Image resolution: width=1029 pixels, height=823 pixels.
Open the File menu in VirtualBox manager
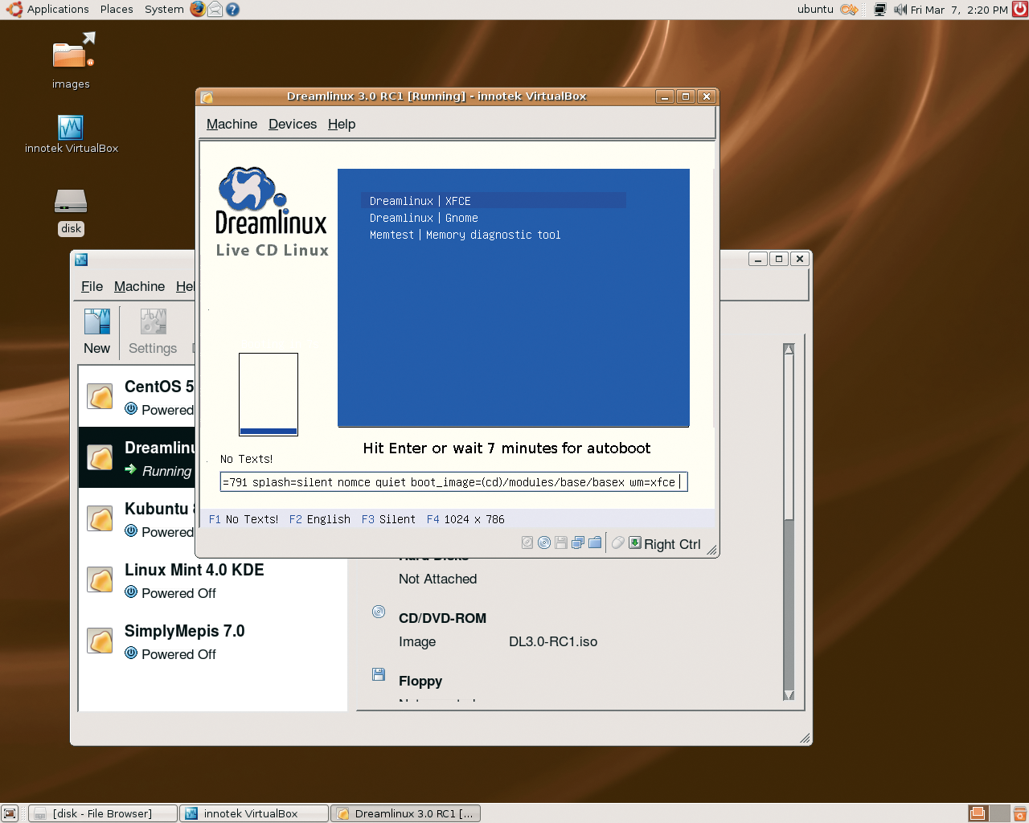point(92,286)
